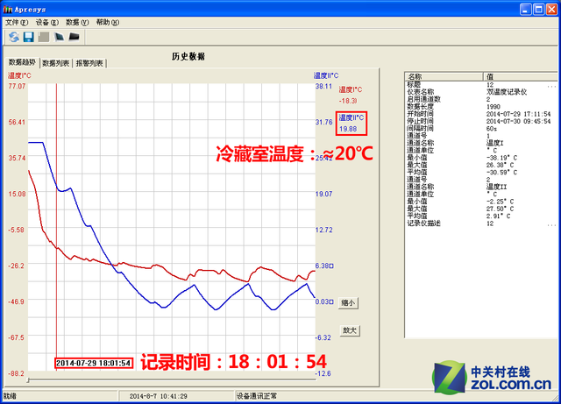Click the maximum value 26.38° C
This screenshot has width=561, height=404.
click(x=501, y=165)
